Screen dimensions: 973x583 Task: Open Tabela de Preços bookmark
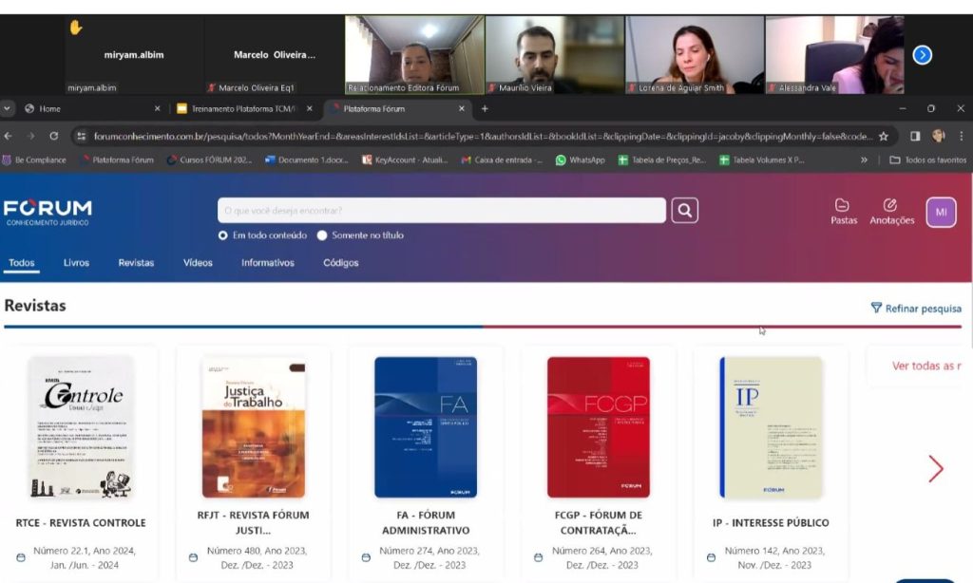(662, 160)
